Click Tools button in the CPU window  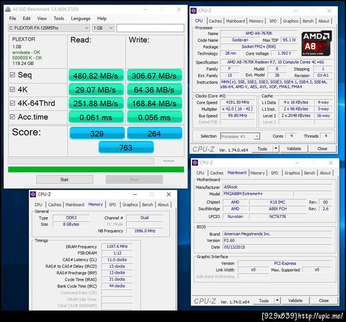[262, 149]
